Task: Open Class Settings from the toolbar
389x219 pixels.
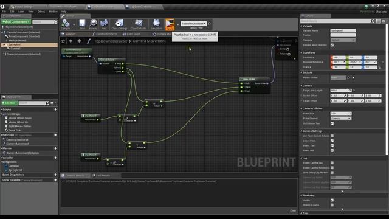Action: coord(119,24)
